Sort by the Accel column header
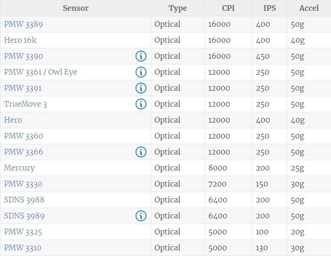Screen dimensions: 331x256 pos(309,8)
